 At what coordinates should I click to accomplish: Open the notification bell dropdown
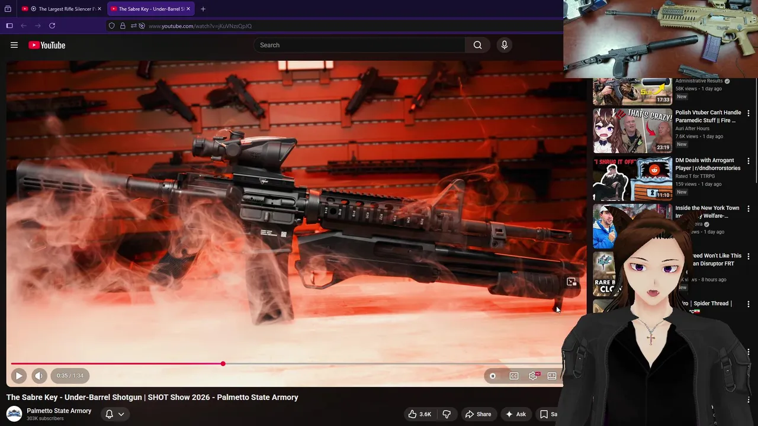click(115, 414)
